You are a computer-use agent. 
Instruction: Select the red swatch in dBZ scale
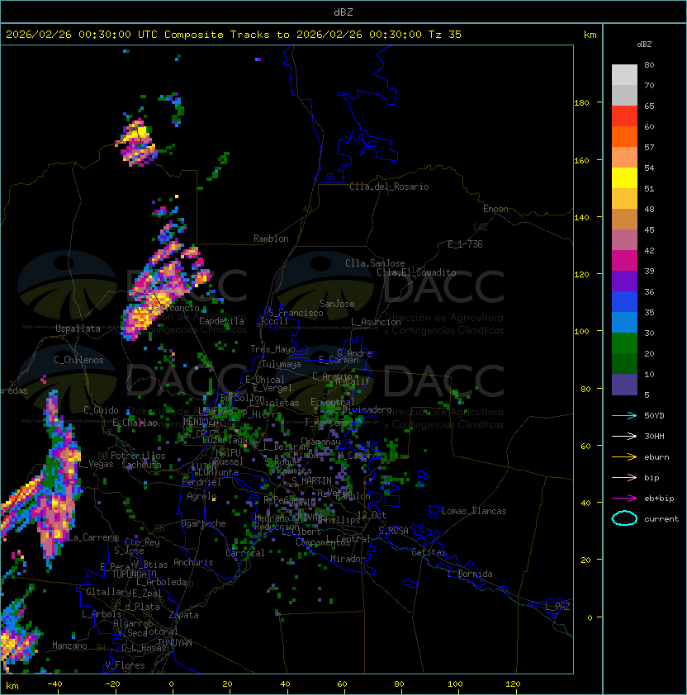624,116
